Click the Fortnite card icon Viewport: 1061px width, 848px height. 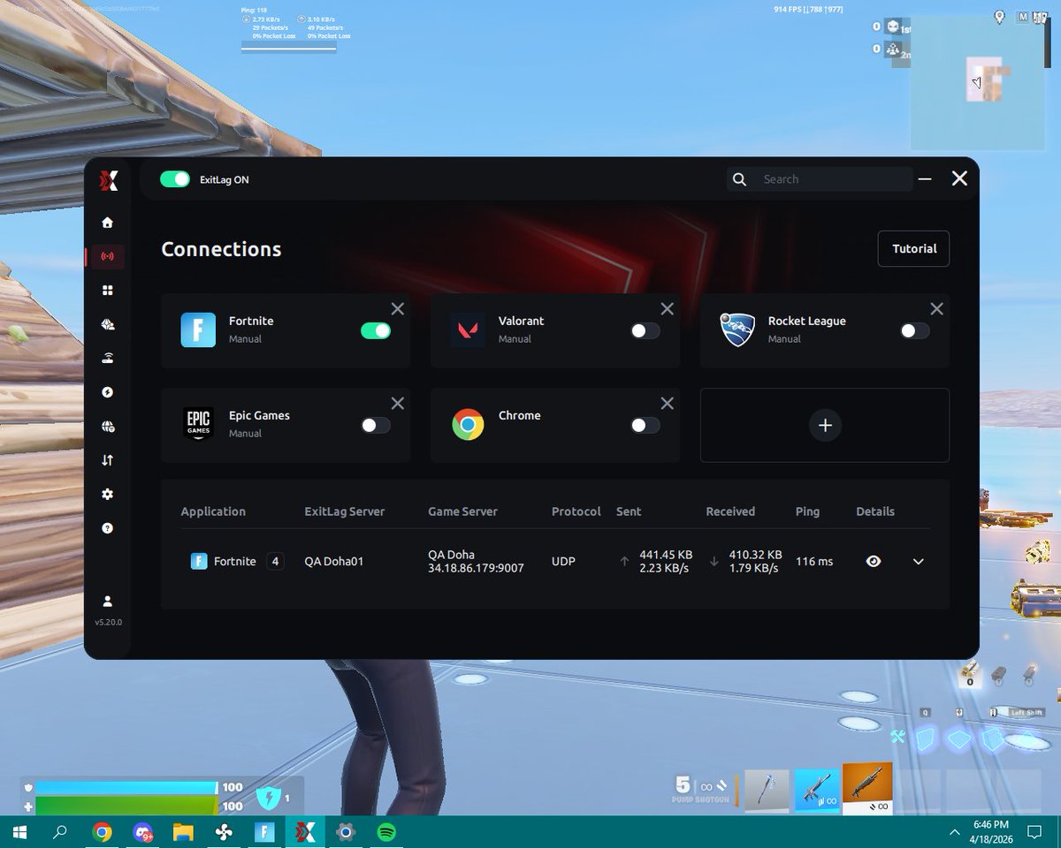[198, 329]
